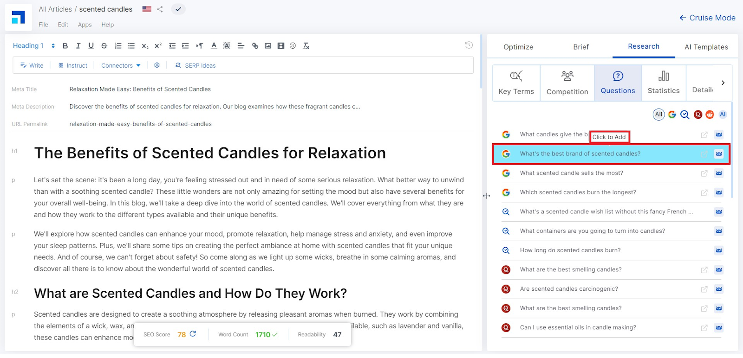This screenshot has width=743, height=358.
Task: Switch to the Brief tab
Action: [581, 47]
